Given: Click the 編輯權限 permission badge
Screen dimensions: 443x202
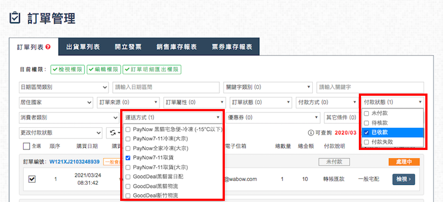Looking at the screenshot, I should (104, 70).
